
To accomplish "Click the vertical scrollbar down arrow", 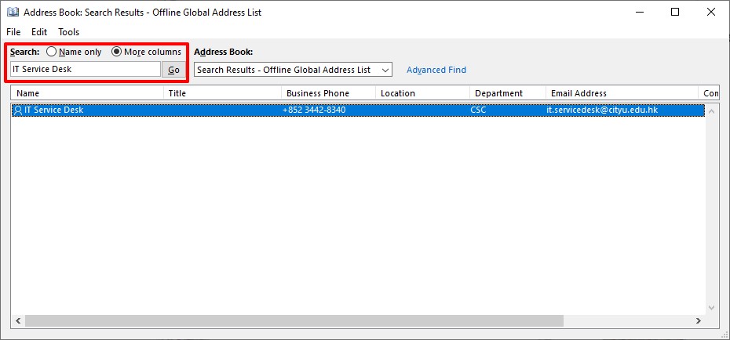I will pos(713,309).
